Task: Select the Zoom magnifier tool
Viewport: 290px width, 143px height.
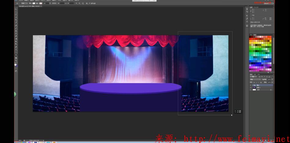Action: (16, 61)
